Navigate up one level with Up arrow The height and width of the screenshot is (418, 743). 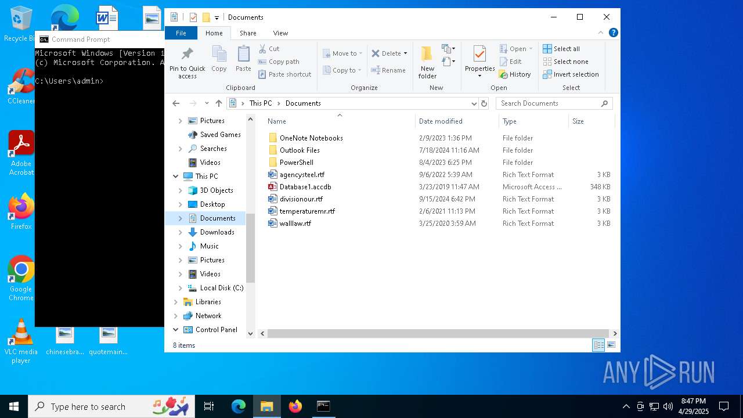219,103
